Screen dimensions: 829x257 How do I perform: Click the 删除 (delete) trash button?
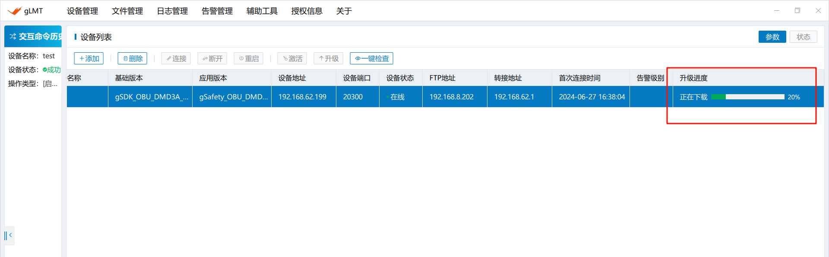pyautogui.click(x=133, y=58)
